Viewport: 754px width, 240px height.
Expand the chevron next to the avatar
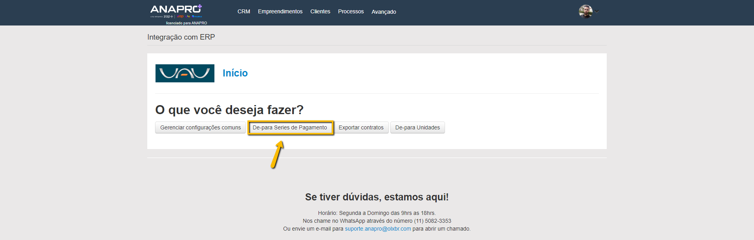click(597, 11)
